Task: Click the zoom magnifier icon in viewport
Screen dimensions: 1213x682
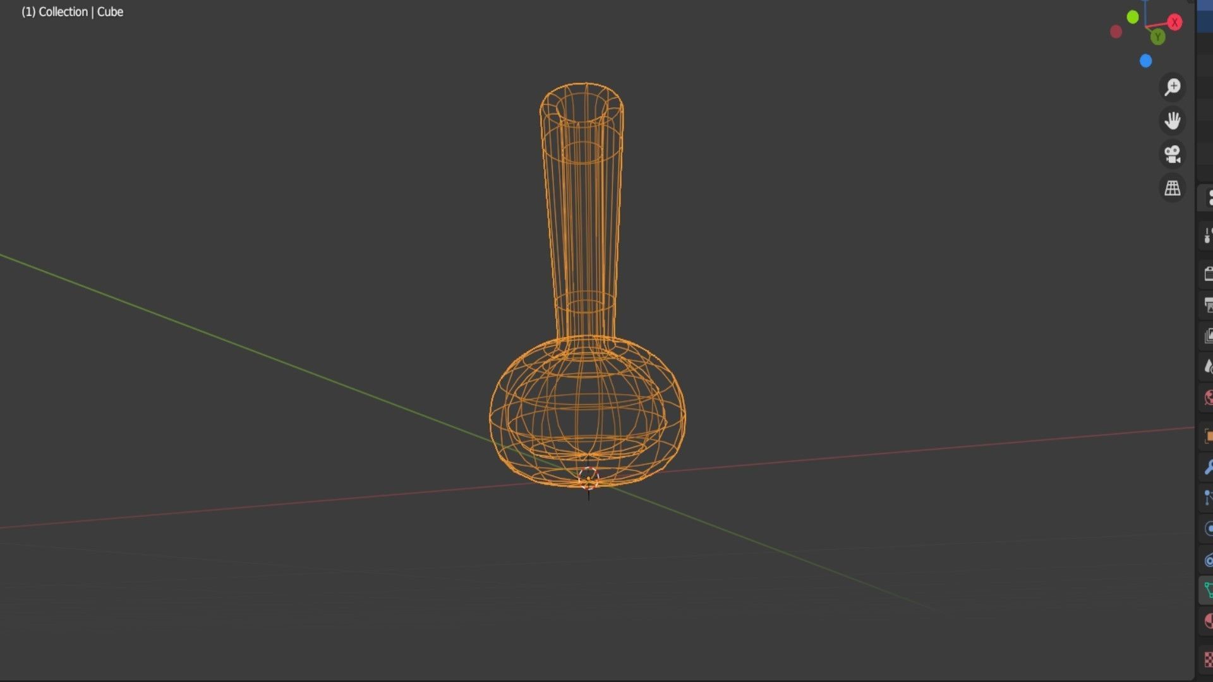Action: [1173, 87]
